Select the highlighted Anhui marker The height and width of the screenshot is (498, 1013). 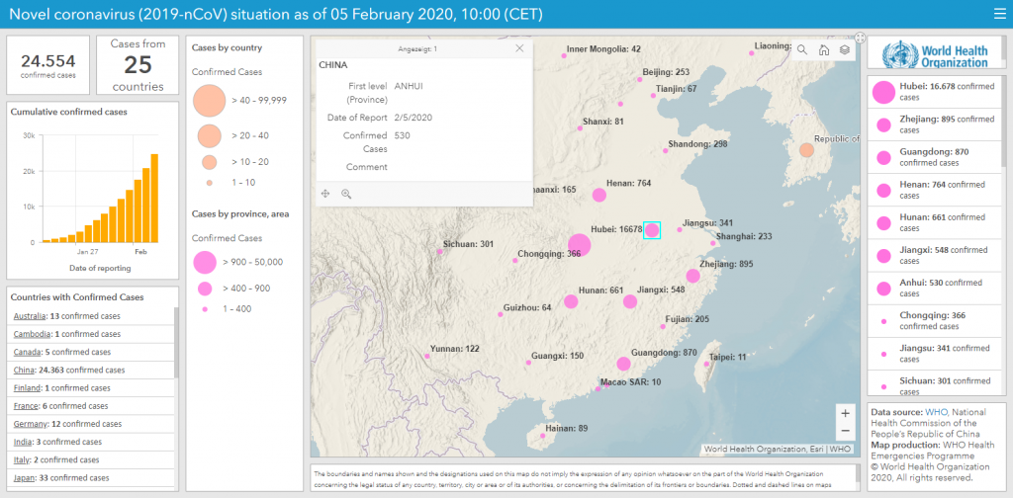coord(652,230)
